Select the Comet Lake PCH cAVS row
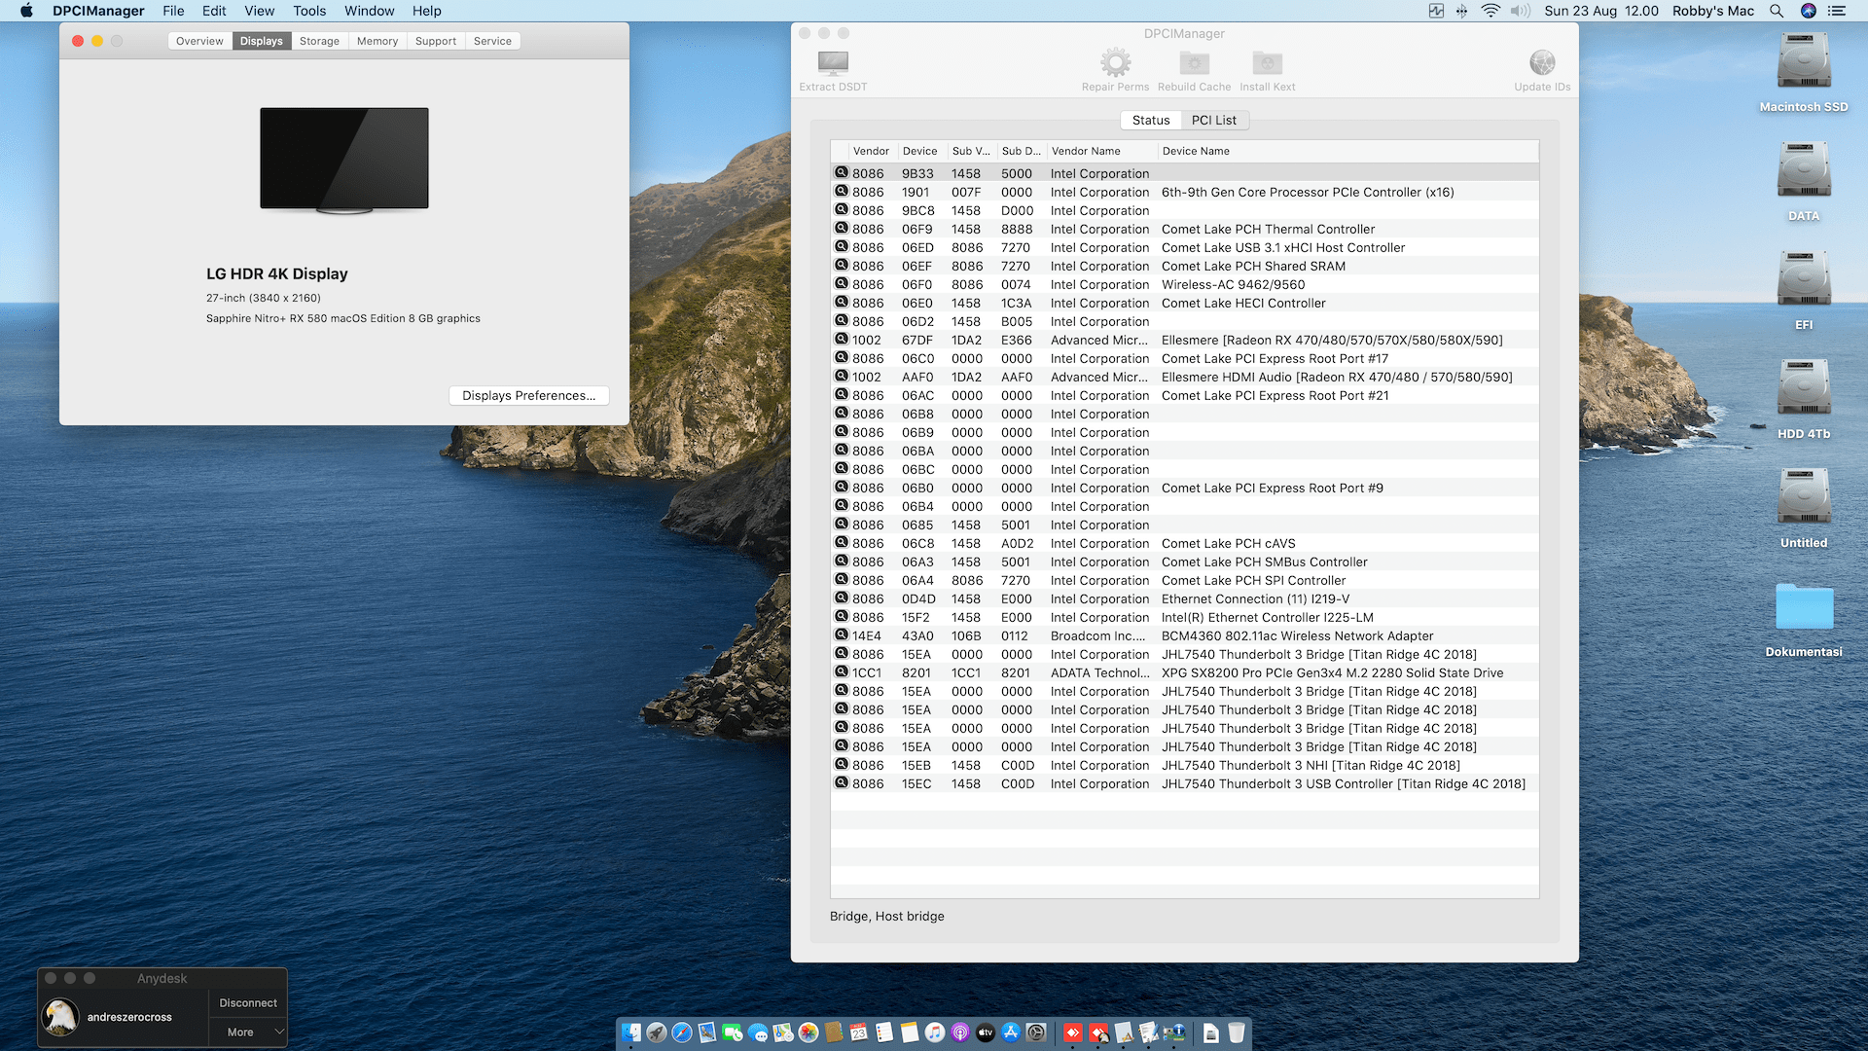 click(x=1185, y=543)
